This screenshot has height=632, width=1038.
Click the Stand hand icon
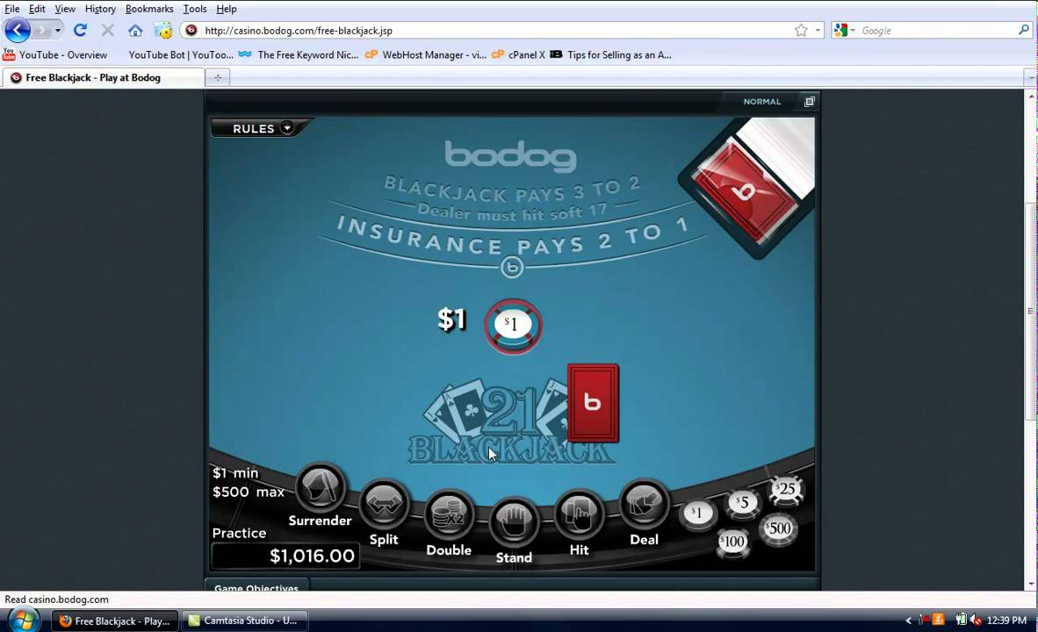(x=514, y=521)
